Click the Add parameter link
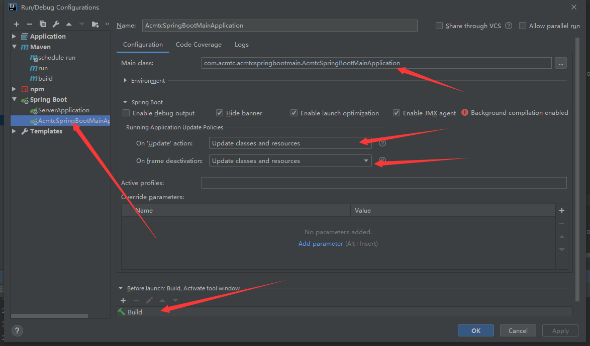 pos(321,244)
